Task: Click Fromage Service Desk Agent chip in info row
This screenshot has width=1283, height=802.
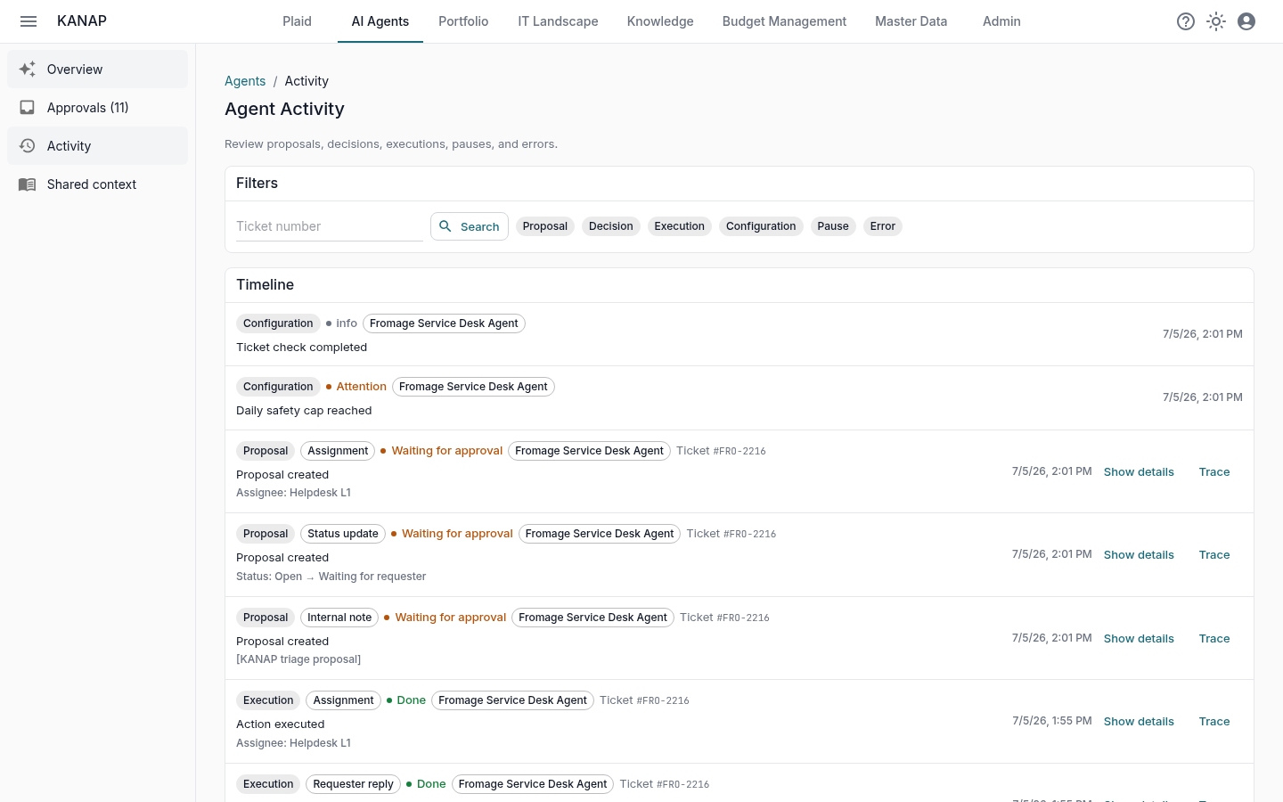Action: pos(444,323)
